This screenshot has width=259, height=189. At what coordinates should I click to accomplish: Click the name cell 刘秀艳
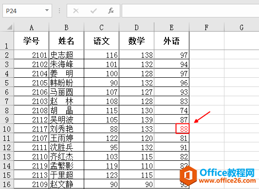[66, 128]
